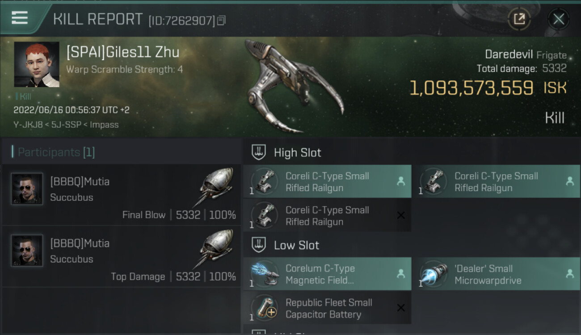
Task: Click the Low Slot section icon
Action: point(259,245)
